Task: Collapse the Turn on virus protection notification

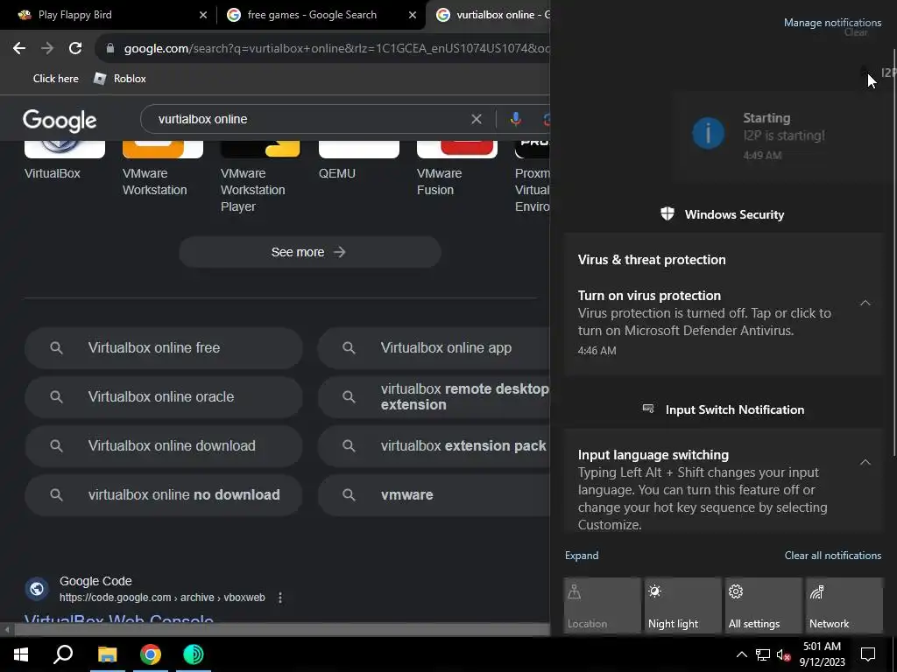Action: point(865,303)
